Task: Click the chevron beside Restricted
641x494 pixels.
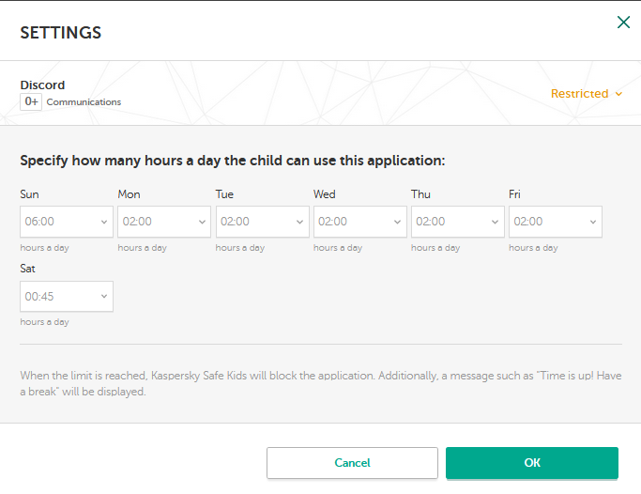Action: [x=618, y=94]
